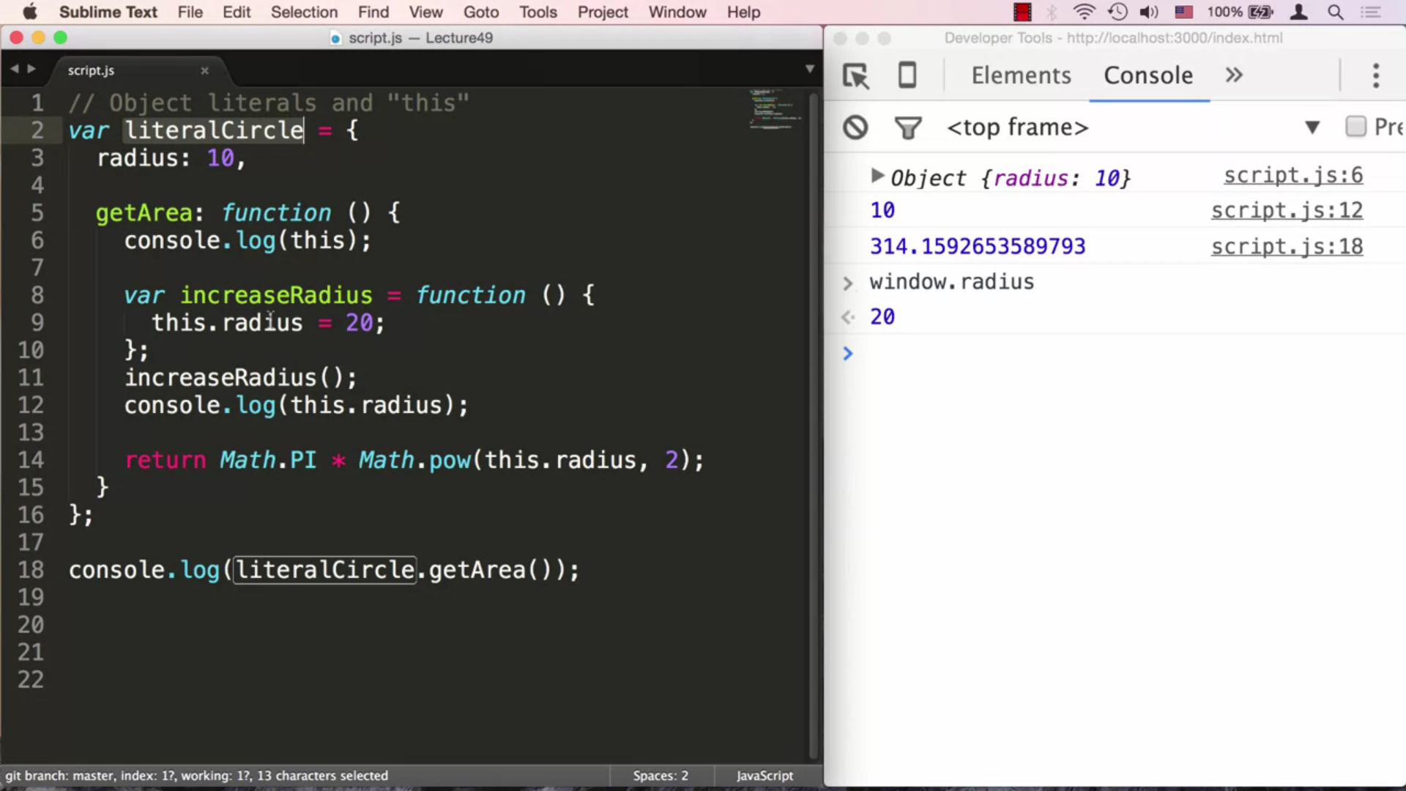The height and width of the screenshot is (791, 1406).
Task: Go to previous tab arrow in Sublime
Action: [x=14, y=69]
